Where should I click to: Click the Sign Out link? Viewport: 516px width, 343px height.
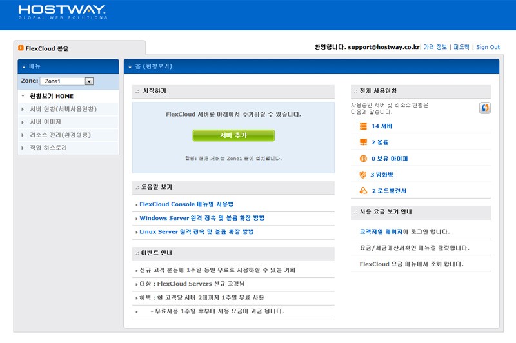[x=488, y=47]
